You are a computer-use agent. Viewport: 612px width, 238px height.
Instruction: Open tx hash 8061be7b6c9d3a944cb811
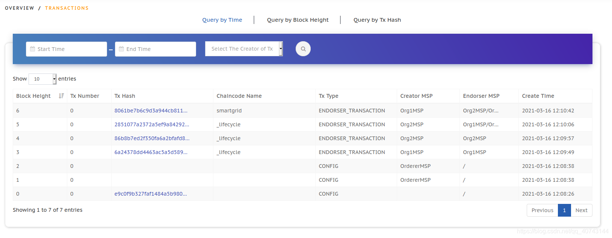151,111
